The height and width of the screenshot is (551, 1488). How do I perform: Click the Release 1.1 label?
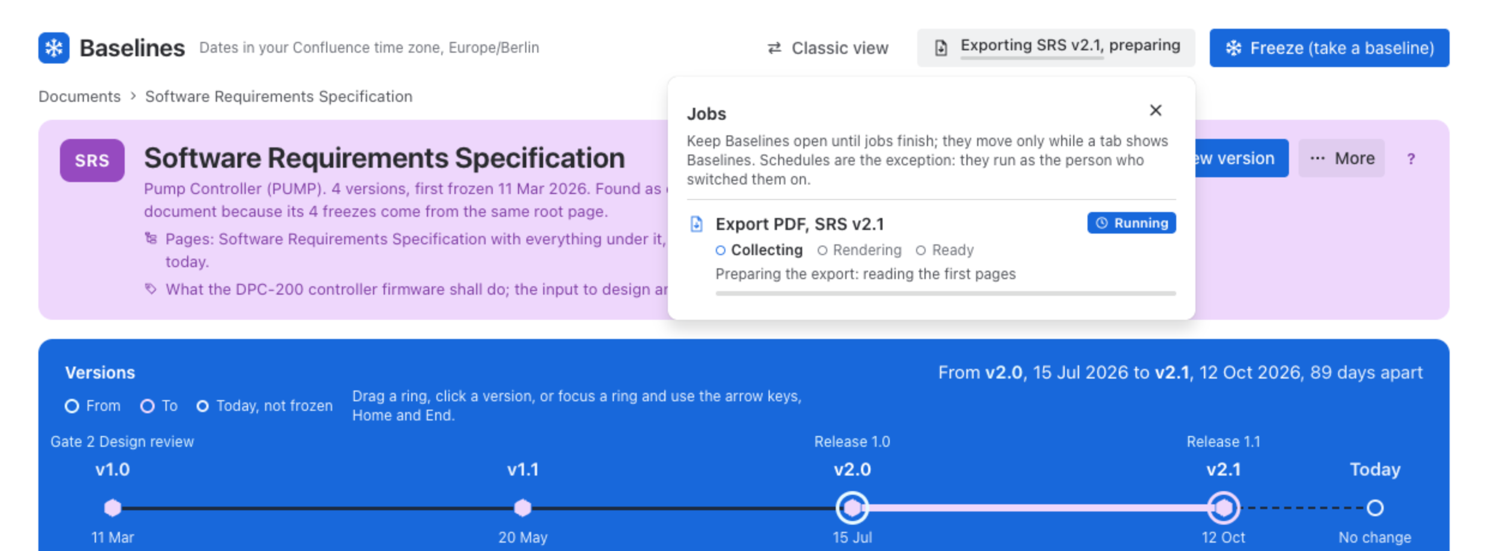pyautogui.click(x=1223, y=442)
